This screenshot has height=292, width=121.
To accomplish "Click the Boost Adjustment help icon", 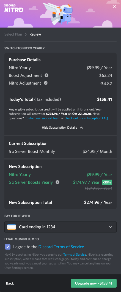I will 47,75.
